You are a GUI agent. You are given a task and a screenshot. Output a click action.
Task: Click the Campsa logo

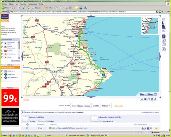5,16
